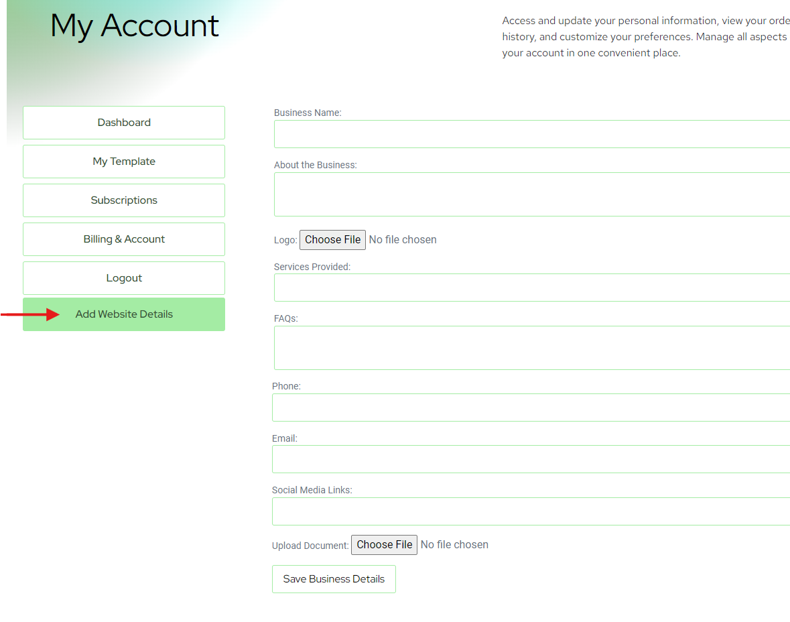Click the 'Business Name:' label
Viewport: 790px width, 622px height.
pos(308,113)
